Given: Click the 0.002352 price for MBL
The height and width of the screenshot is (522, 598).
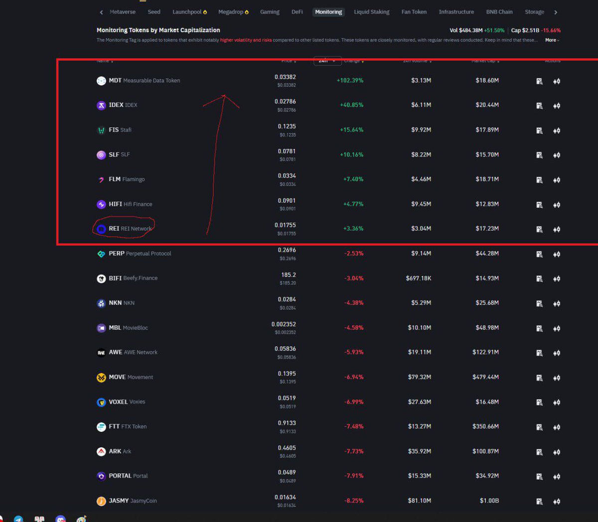Looking at the screenshot, I should tap(284, 324).
